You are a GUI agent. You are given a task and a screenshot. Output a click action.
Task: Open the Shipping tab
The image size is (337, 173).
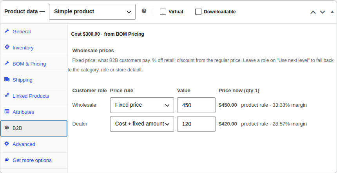point(34,80)
